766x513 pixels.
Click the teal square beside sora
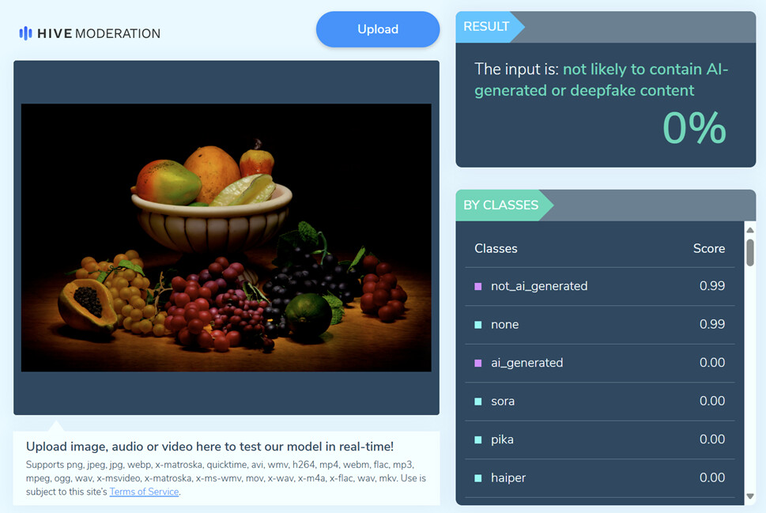pyautogui.click(x=478, y=402)
